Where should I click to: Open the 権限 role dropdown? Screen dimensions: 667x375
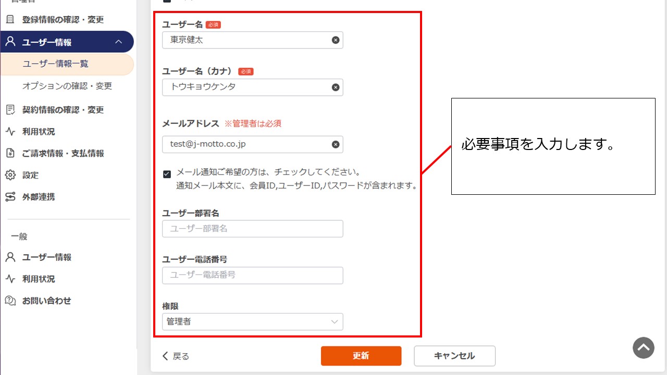(x=334, y=321)
